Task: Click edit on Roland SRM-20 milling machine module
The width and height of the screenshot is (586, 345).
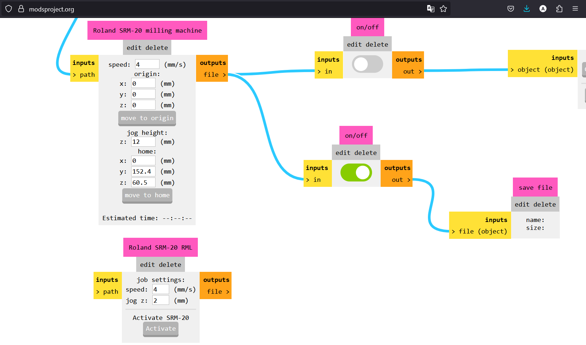Action: coord(134,48)
